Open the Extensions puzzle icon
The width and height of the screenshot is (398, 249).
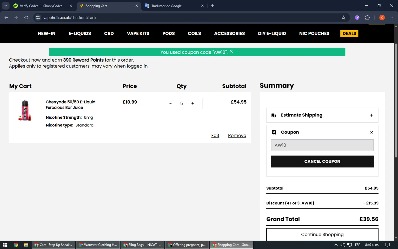coord(367,18)
